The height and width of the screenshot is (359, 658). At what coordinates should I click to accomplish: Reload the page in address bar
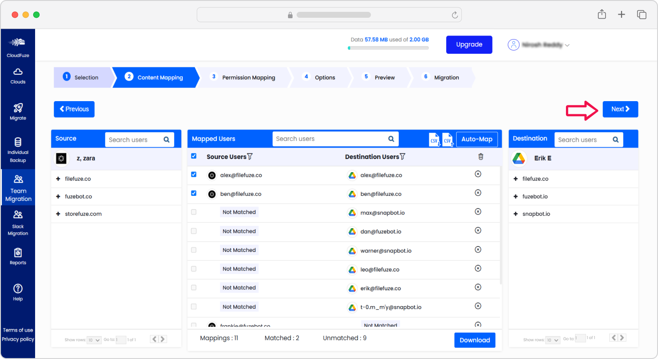click(454, 15)
